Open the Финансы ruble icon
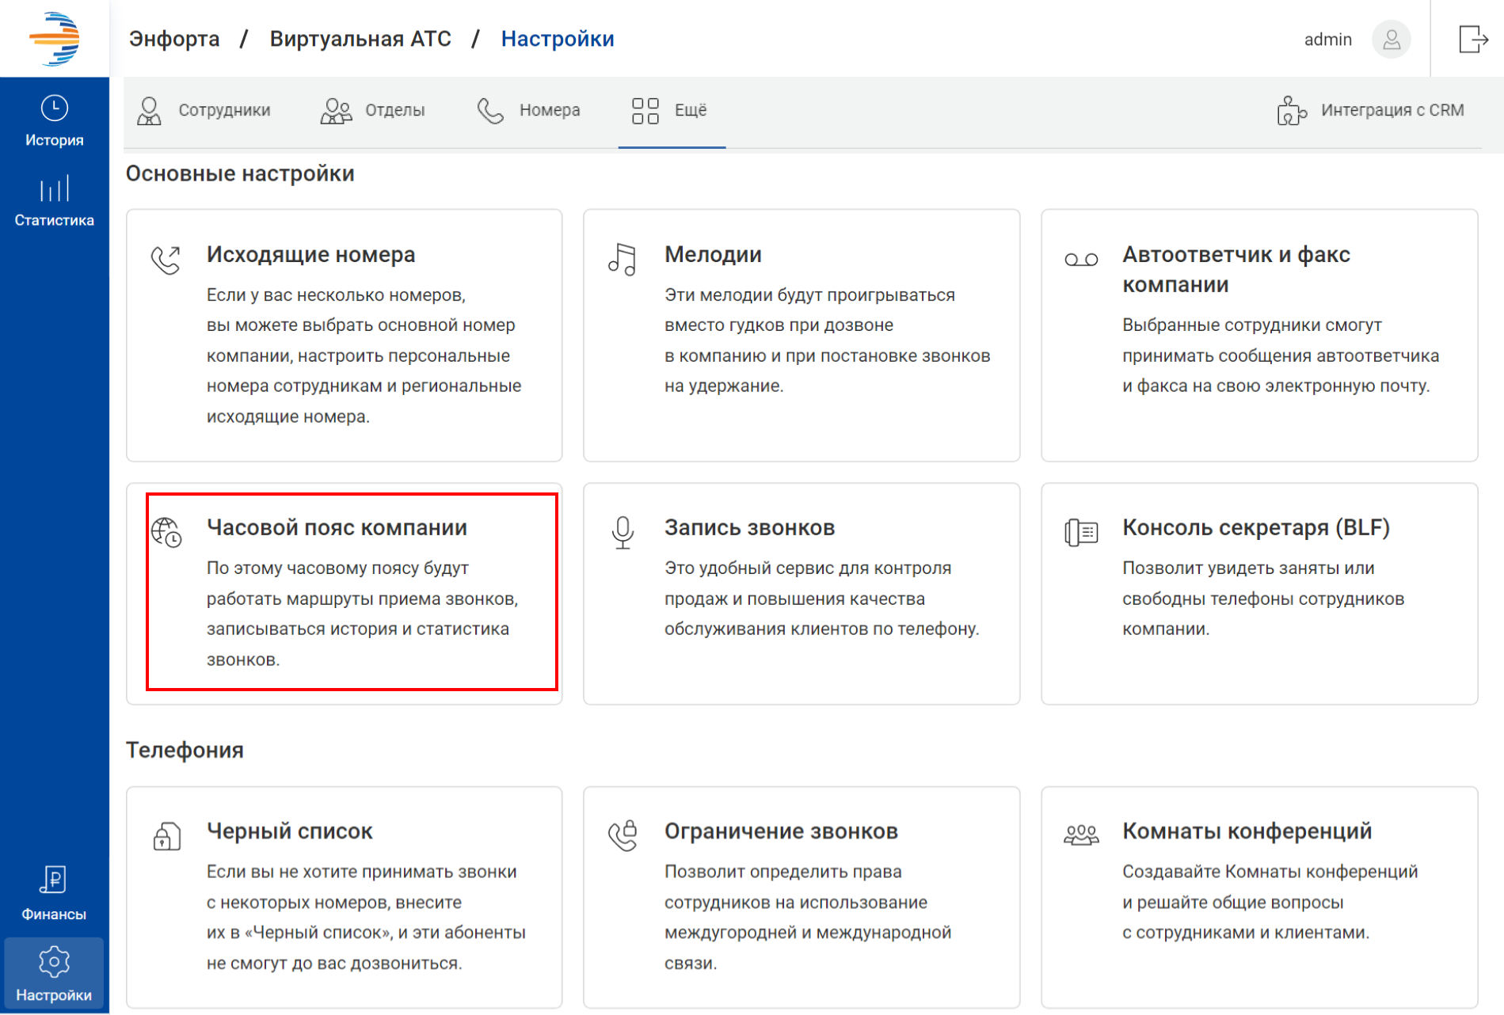 [54, 880]
